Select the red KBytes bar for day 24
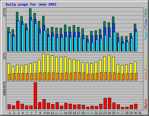 tap(109, 104)
